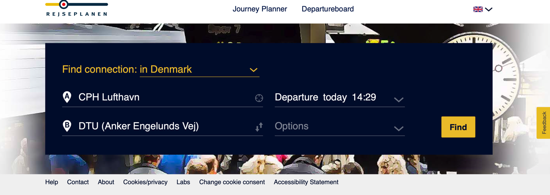
Task: Expand the Departure time chevron
Action: coord(398,100)
